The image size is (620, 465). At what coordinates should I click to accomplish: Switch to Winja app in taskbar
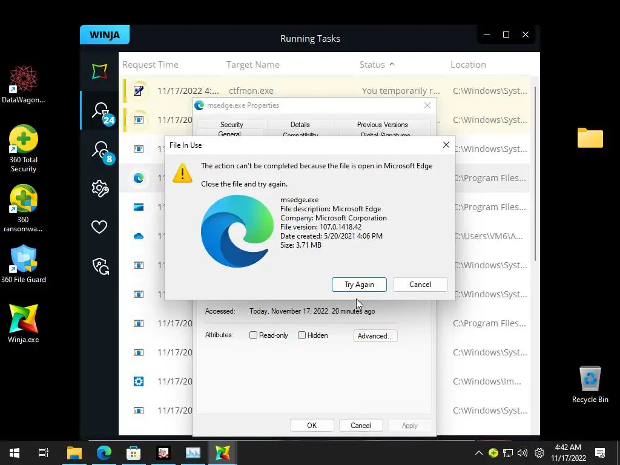pyautogui.click(x=223, y=453)
